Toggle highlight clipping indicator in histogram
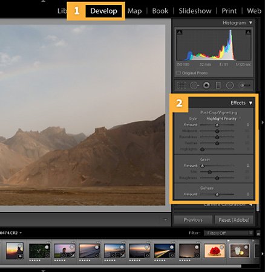 tap(248, 32)
